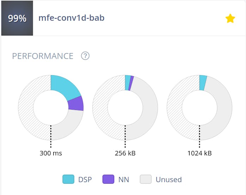This screenshot has width=246, height=195.
Task: Select the NN segment in 256 kB donut
Action: [x=131, y=83]
